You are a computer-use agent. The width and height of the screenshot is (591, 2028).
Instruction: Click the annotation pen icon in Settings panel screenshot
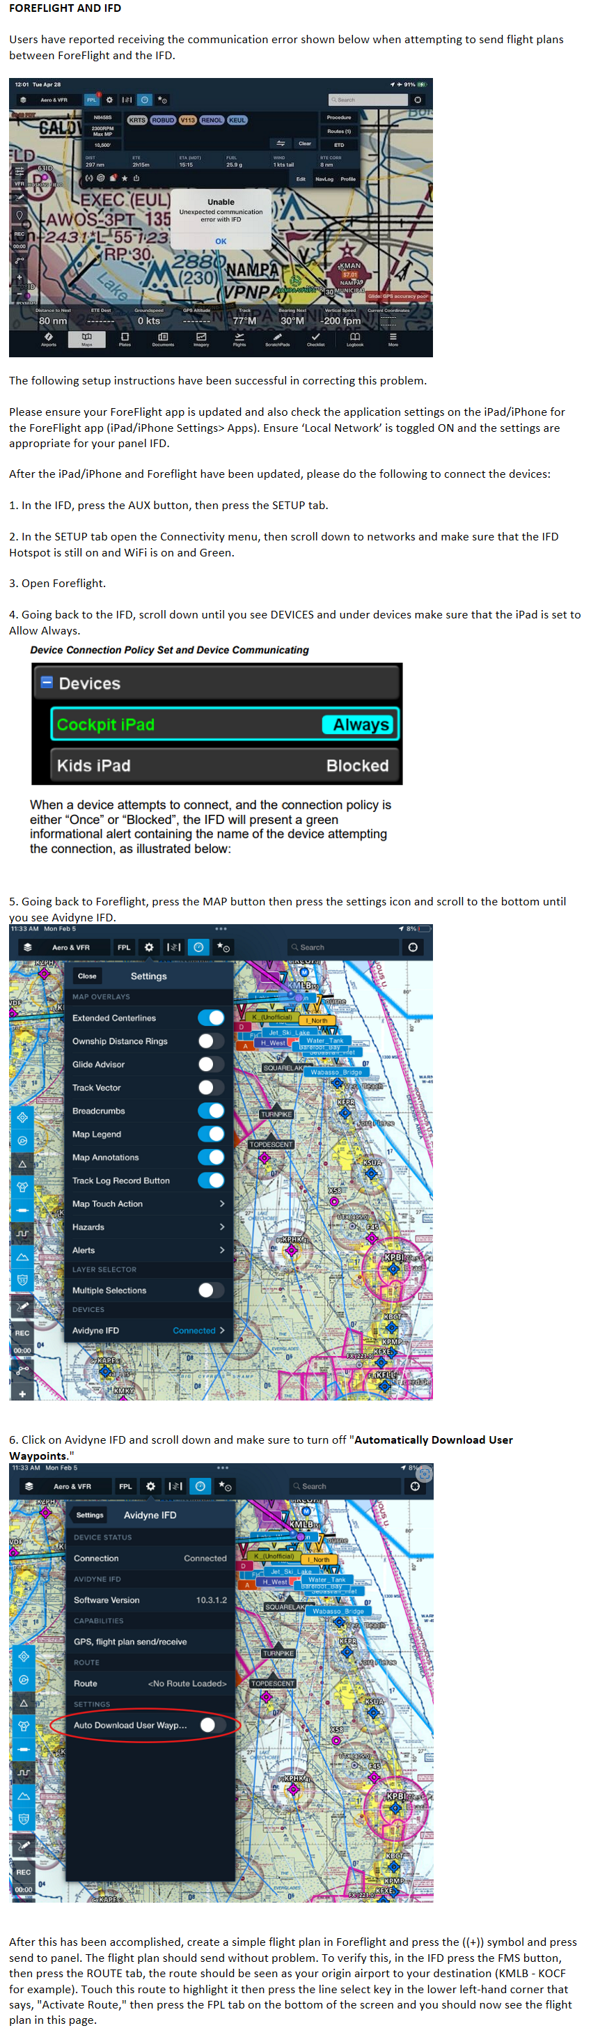tap(22, 1307)
